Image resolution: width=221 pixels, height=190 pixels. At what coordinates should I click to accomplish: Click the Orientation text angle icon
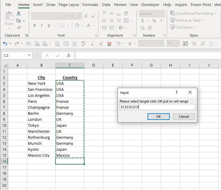click(121, 28)
